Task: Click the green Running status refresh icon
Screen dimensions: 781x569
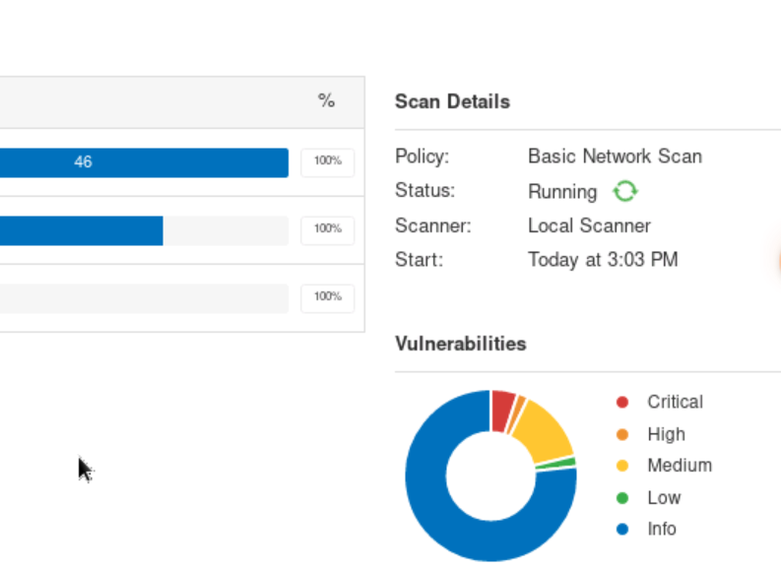Action: tap(624, 191)
